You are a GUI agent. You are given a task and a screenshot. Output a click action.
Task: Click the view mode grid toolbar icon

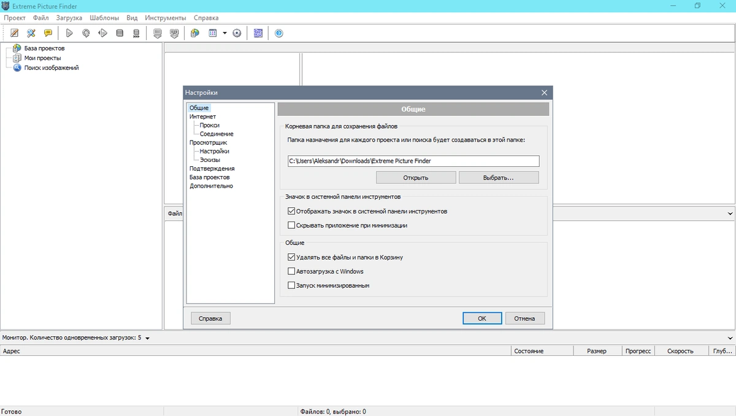(213, 33)
